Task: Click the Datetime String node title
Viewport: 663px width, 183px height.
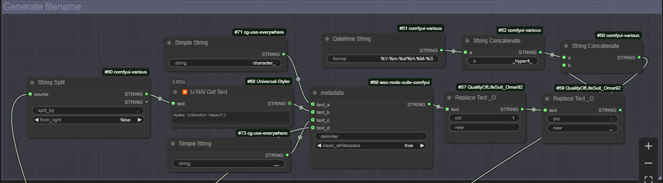Action: pos(352,39)
